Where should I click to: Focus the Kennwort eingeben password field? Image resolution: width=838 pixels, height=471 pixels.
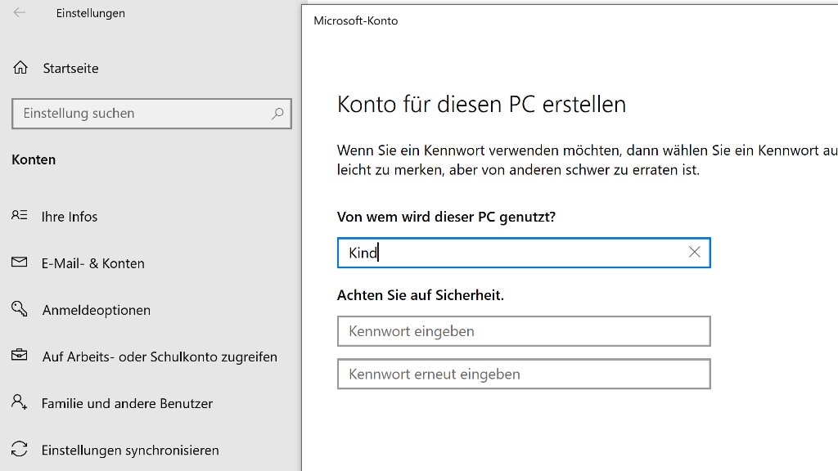[x=524, y=331]
